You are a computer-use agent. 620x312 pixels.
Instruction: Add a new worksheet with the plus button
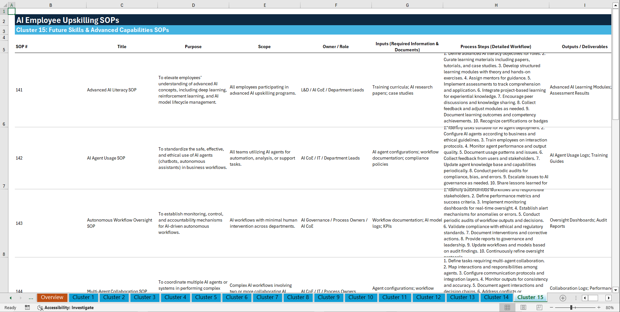563,298
